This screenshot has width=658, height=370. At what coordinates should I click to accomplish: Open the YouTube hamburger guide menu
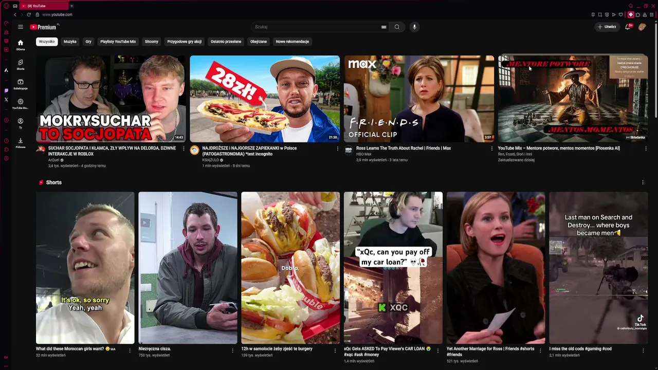21,27
